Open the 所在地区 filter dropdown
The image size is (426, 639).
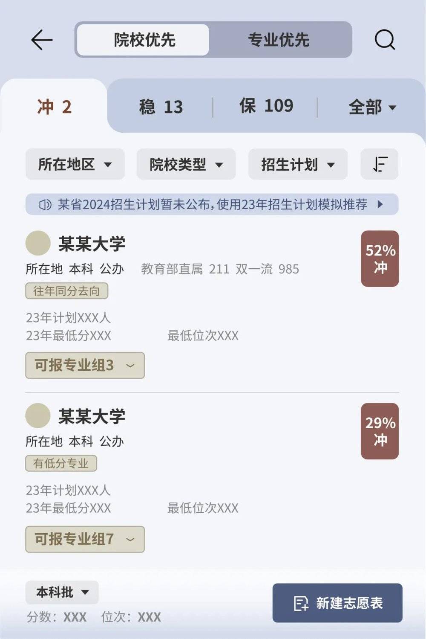75,164
